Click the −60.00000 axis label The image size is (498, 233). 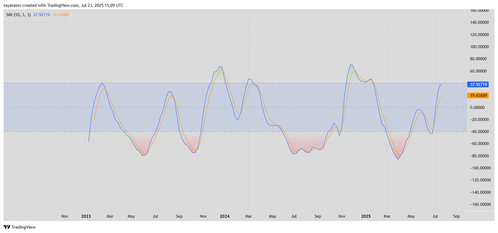pyautogui.click(x=479, y=144)
